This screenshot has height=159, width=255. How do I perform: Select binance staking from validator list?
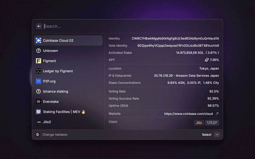pyautogui.click(x=55, y=91)
